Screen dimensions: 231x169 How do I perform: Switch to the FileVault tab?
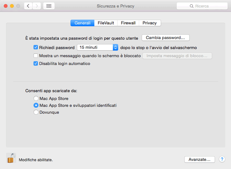[x=106, y=23]
